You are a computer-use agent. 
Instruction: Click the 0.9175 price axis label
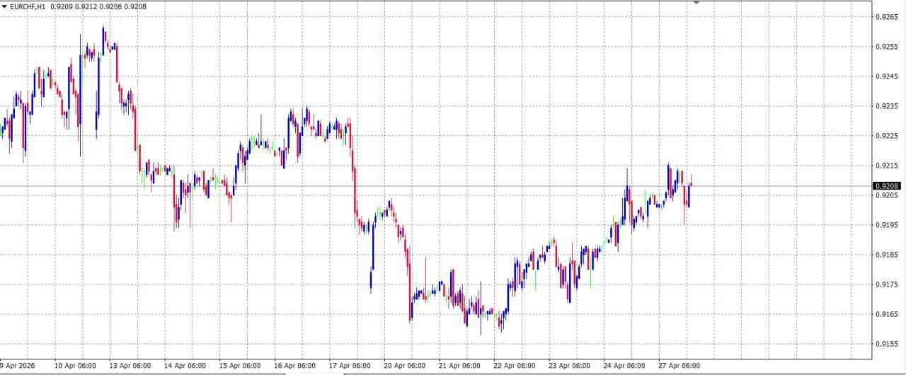[887, 284]
